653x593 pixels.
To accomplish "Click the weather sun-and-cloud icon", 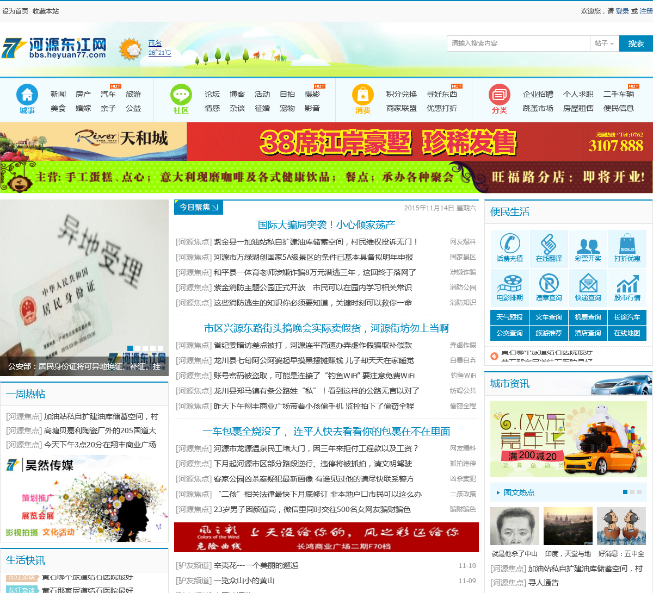I will 131,49.
